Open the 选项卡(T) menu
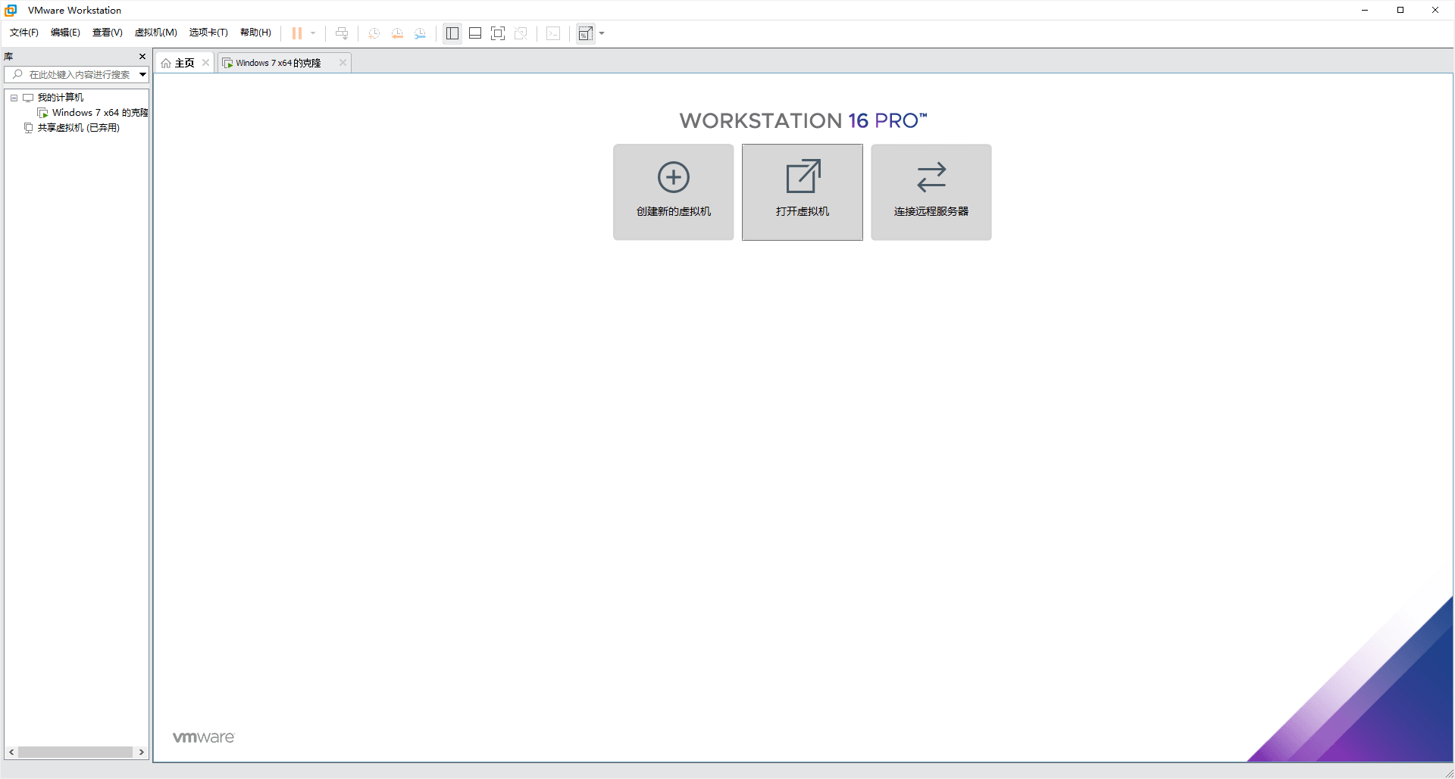 pos(208,33)
